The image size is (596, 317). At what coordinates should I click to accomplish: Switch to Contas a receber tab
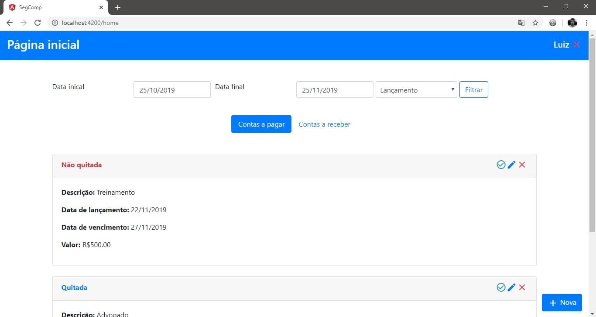324,124
